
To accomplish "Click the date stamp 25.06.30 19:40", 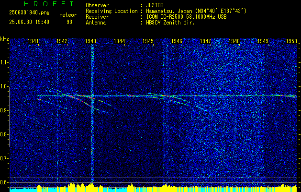I will click(x=29, y=22).
